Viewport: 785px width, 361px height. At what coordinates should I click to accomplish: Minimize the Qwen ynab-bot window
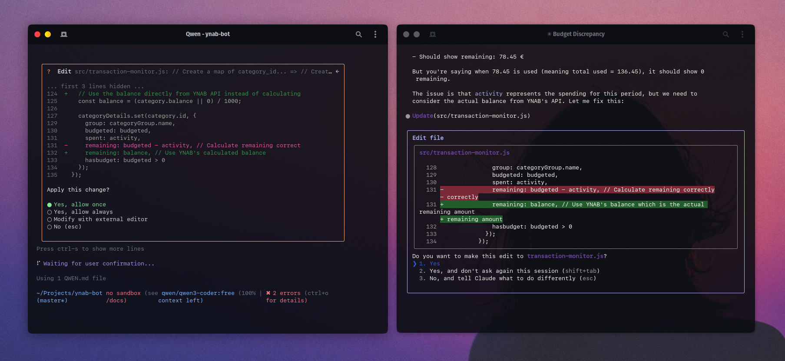tap(48, 34)
